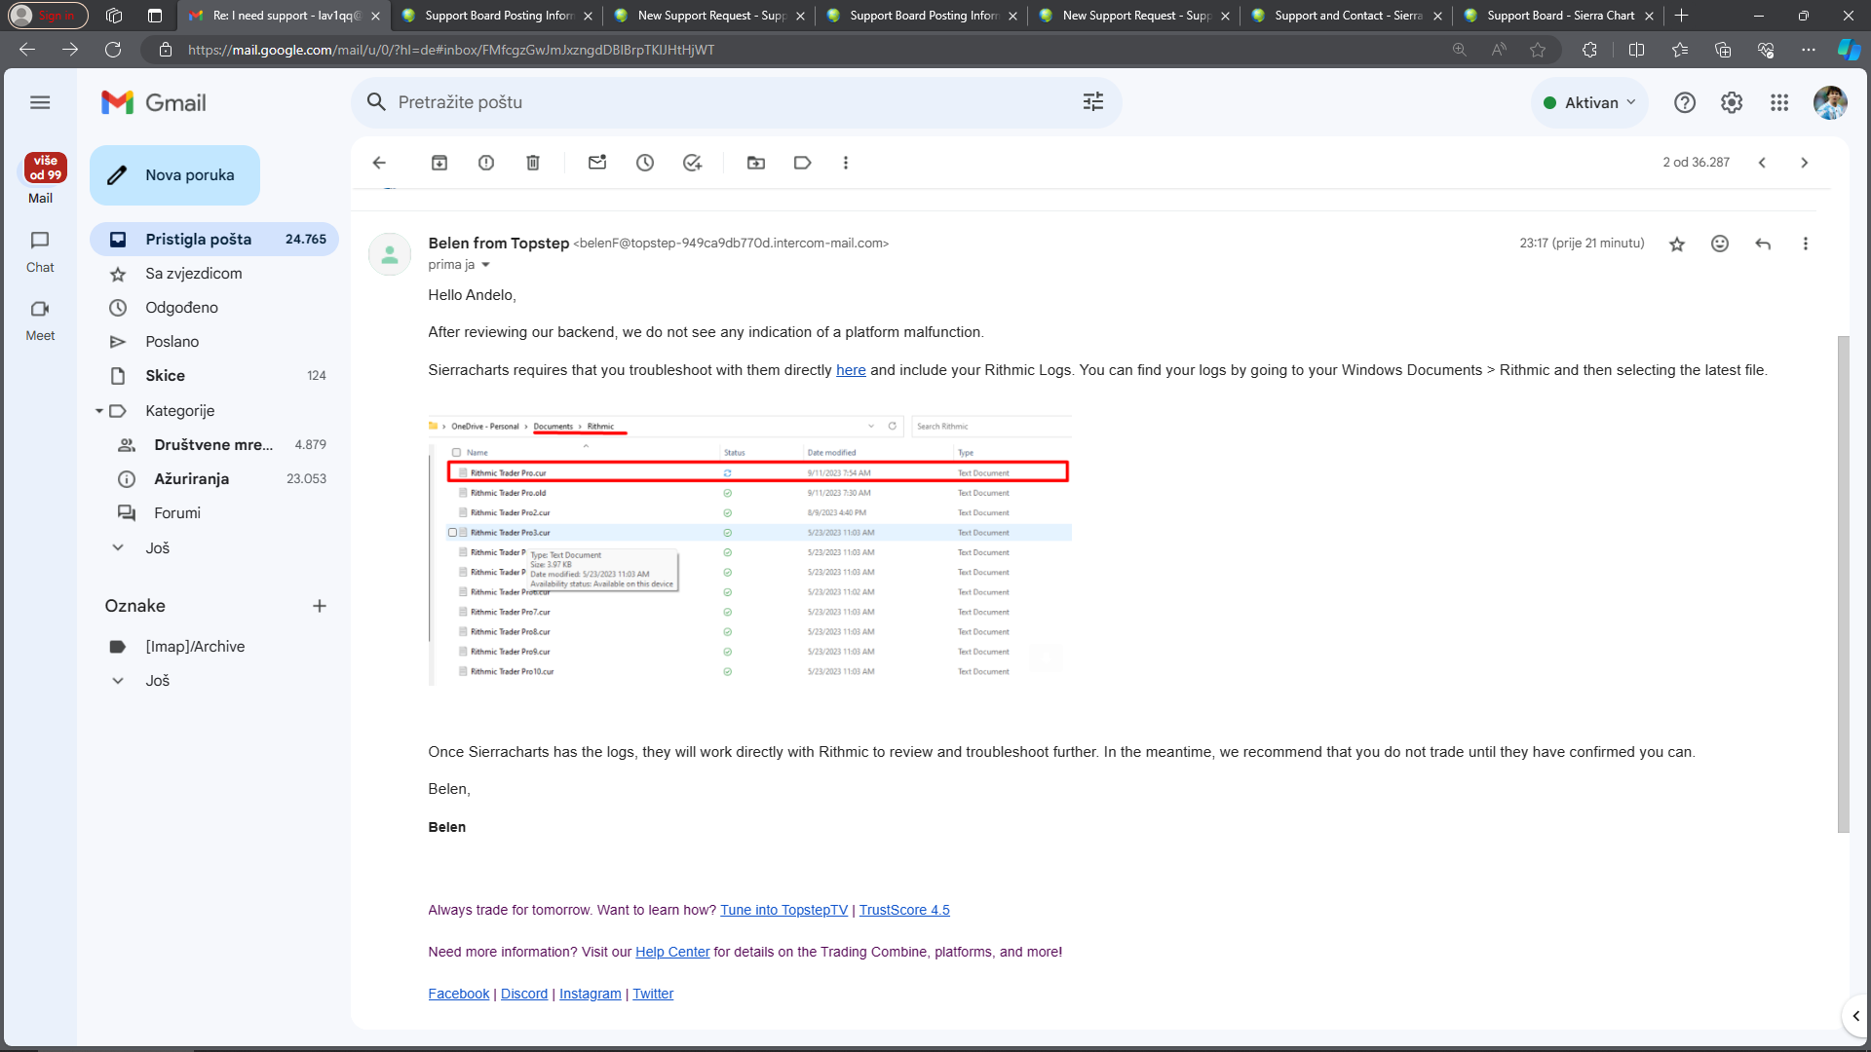
Task: Collapse the Kategorije section
Action: [x=98, y=411]
